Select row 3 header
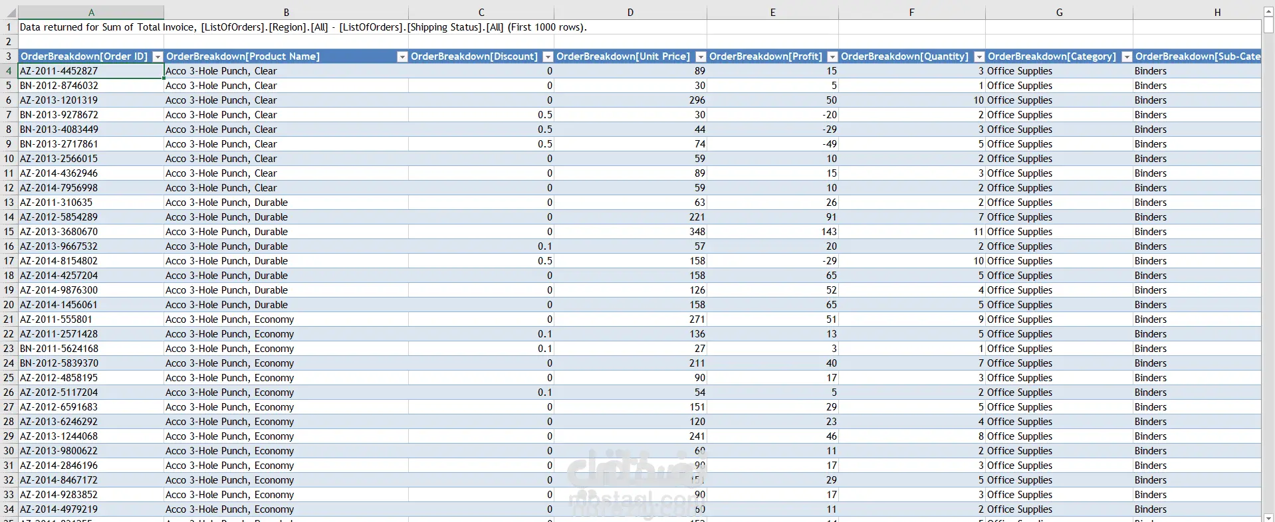Screen dimensions: 1275x522 [x=9, y=56]
